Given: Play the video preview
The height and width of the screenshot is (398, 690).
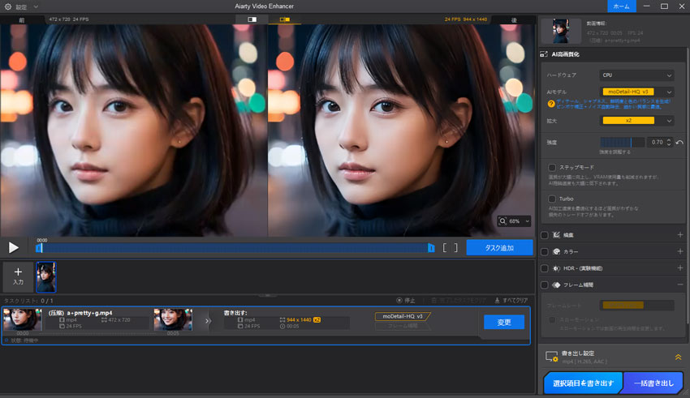Looking at the screenshot, I should click(14, 248).
